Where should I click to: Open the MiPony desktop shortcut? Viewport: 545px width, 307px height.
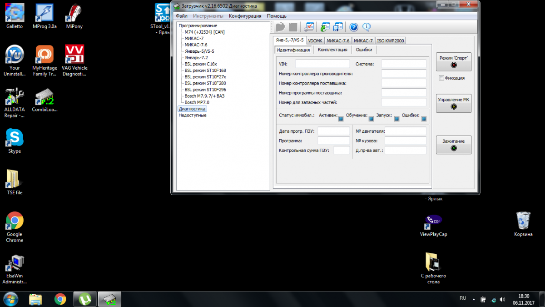(74, 16)
